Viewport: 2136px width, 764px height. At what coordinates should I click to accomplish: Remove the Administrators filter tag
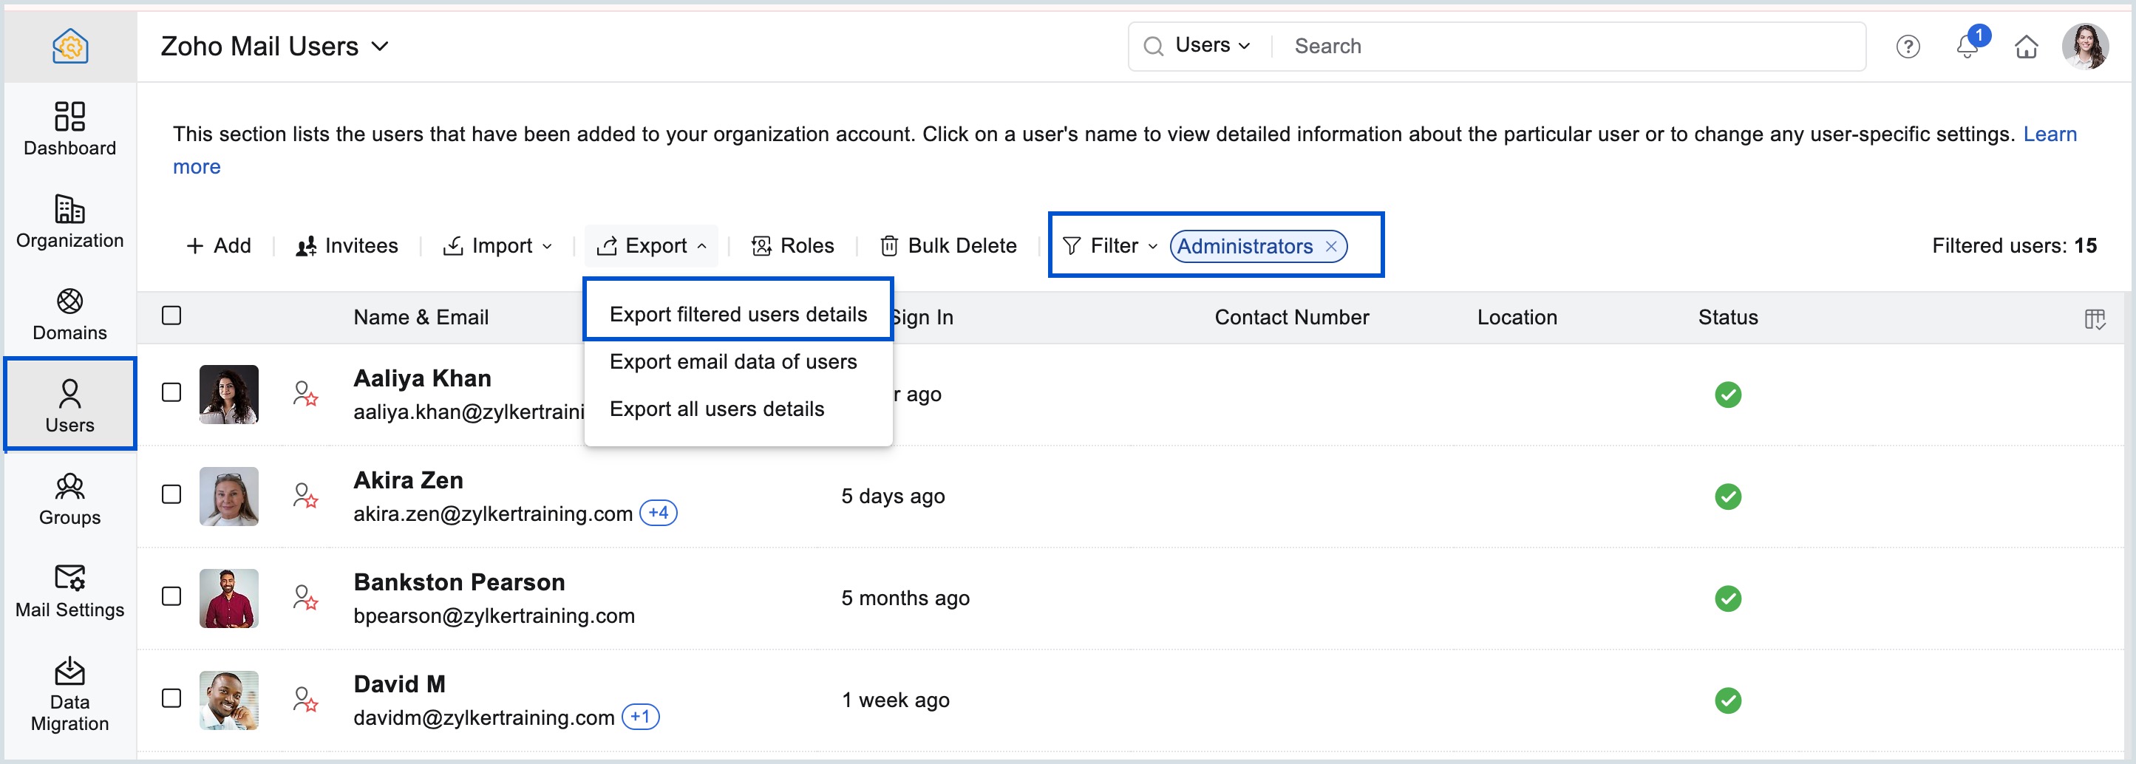pyautogui.click(x=1331, y=247)
